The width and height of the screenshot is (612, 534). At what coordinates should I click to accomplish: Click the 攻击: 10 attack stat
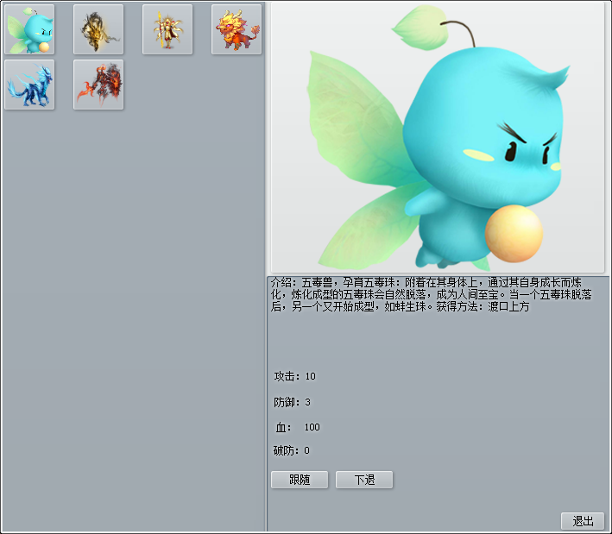coord(294,376)
